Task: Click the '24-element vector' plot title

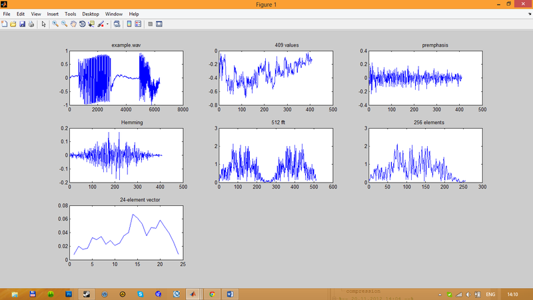Action: (140, 199)
